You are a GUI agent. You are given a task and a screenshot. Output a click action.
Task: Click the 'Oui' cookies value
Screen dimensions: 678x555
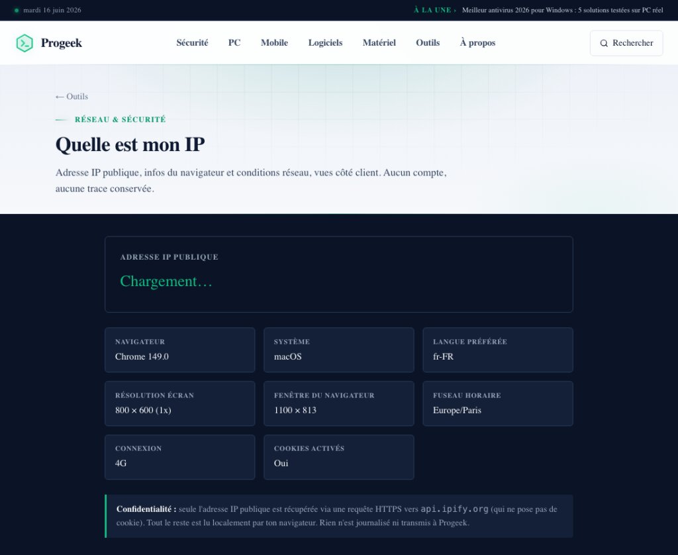(x=281, y=464)
